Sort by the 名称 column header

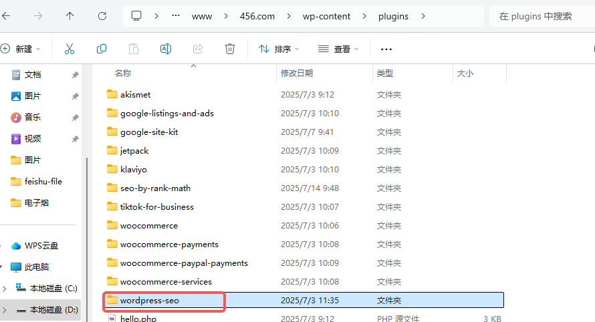click(x=123, y=73)
